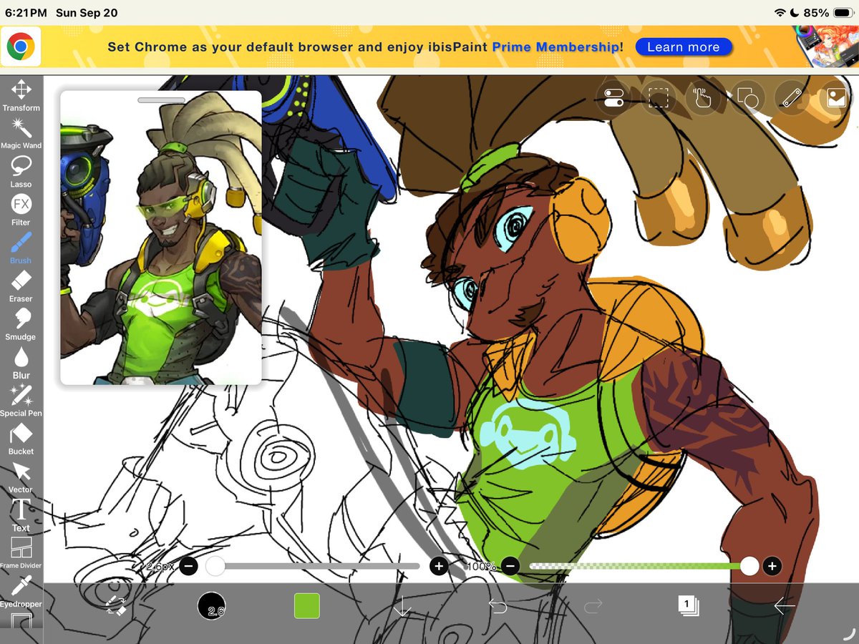859x644 pixels.
Task: Decrease brush thickness with minus button
Action: [x=188, y=567]
